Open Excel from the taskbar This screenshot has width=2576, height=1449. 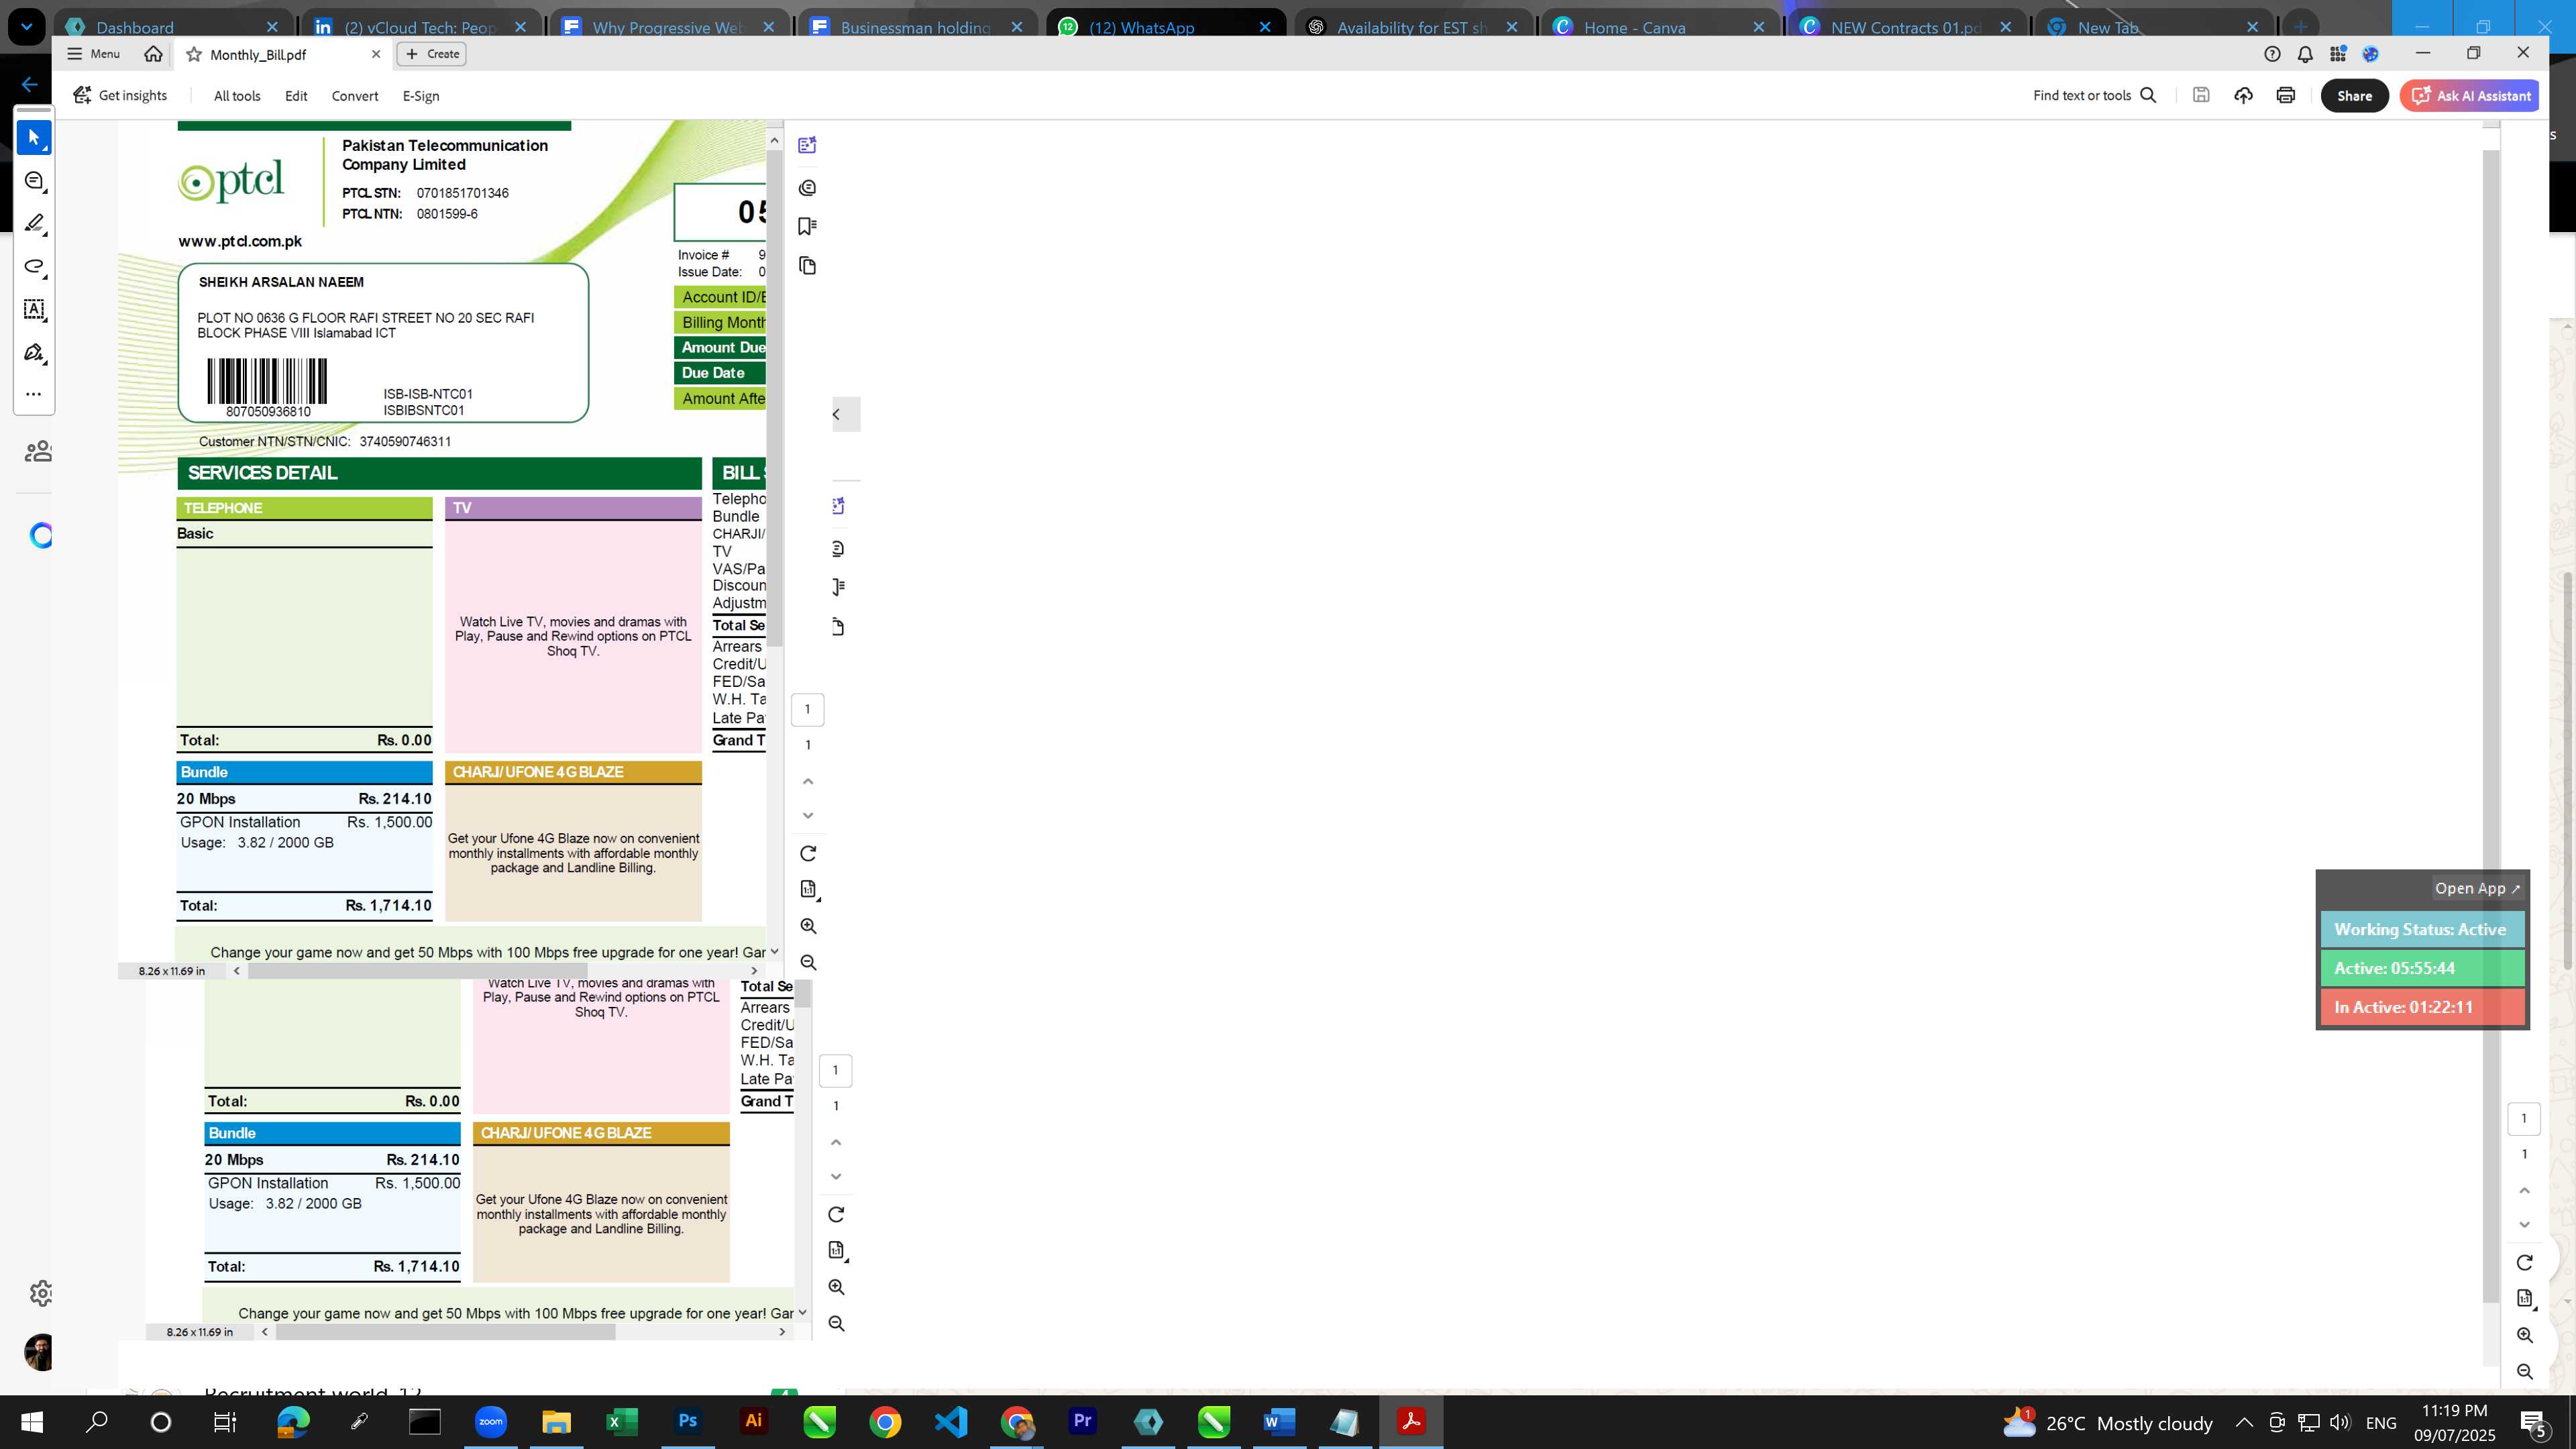click(622, 1422)
